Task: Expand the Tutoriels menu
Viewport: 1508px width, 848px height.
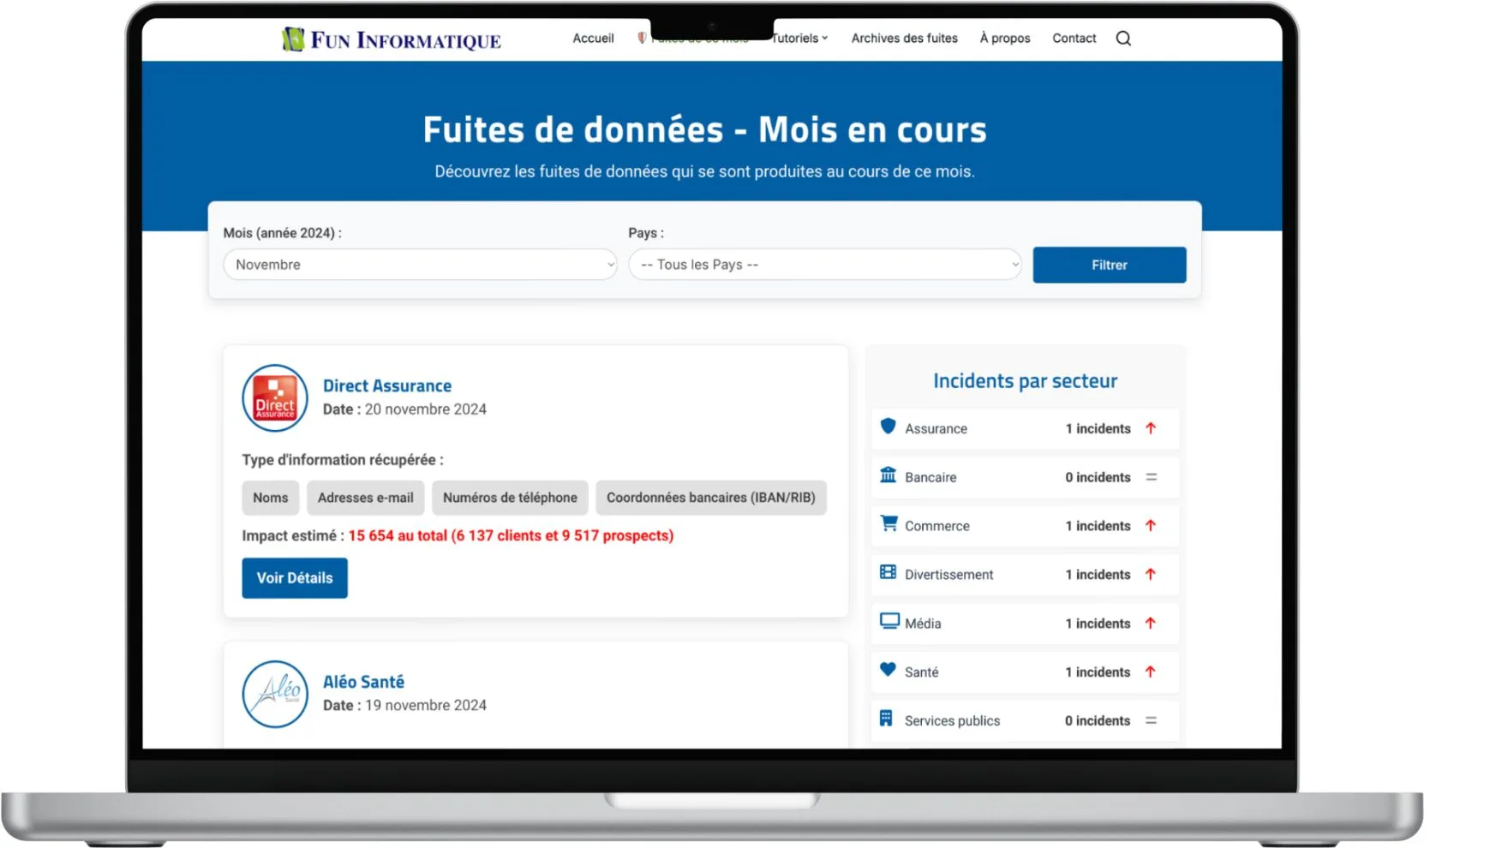Action: coord(799,39)
